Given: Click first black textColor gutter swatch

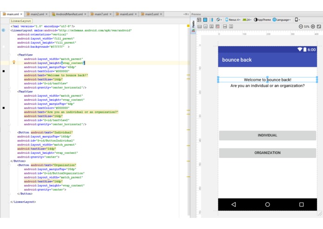Looking at the screenshot, I should tap(4, 71).
